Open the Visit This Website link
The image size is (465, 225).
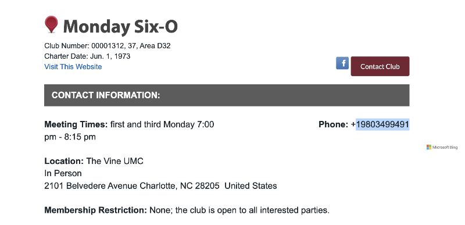click(73, 67)
